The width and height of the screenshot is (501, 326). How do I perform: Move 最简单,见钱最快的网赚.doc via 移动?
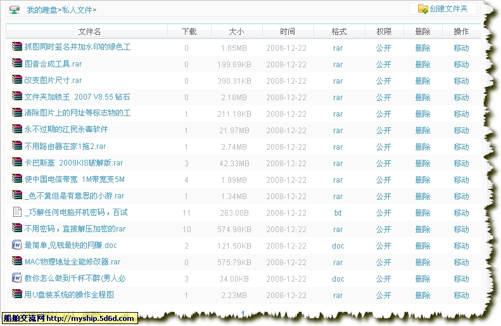461,245
